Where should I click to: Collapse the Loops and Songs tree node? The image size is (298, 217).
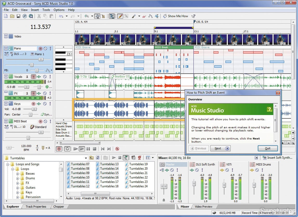click(8, 164)
